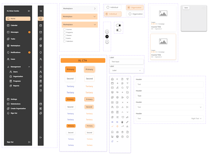Click the trending line chart icon in icon grid
217x154 pixels.
122,126
